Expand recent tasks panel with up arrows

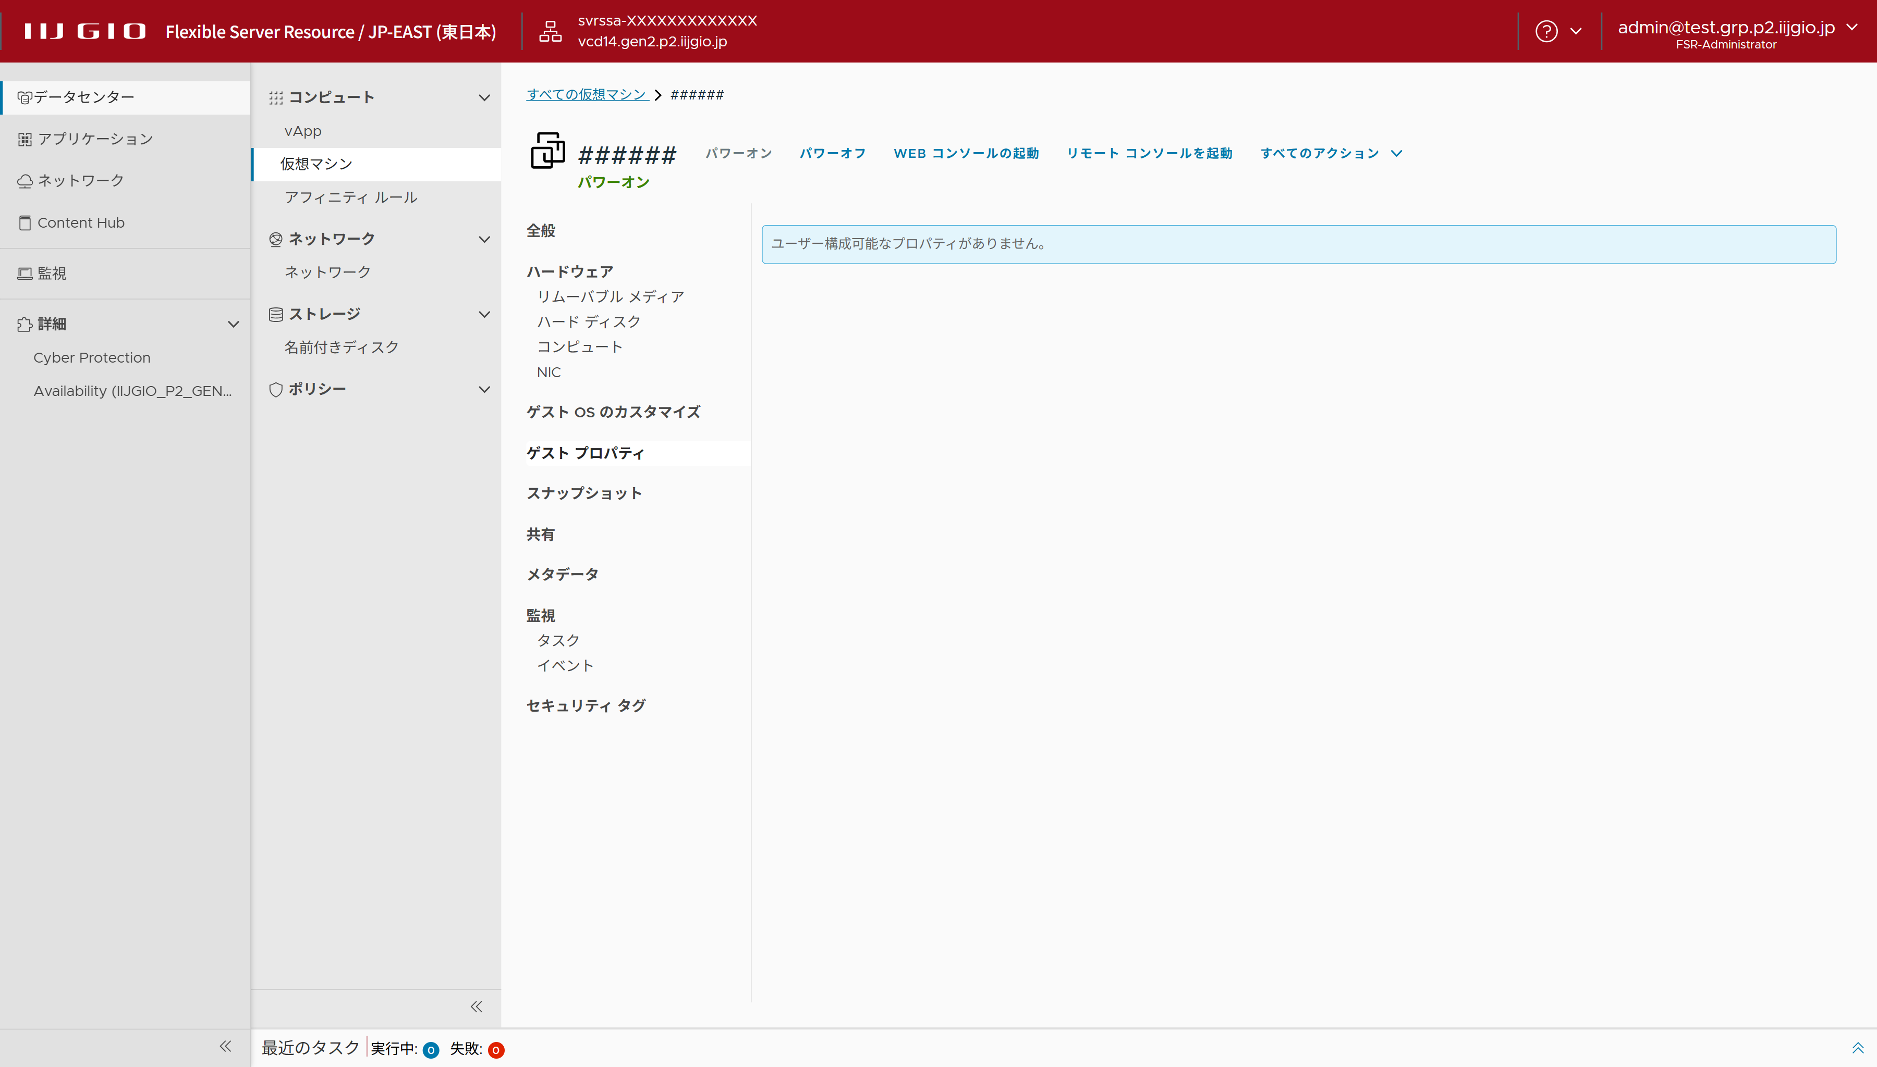pyautogui.click(x=1857, y=1048)
